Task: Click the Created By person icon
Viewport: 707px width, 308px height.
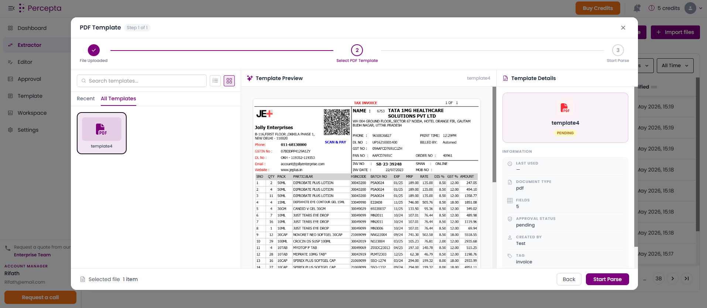Action: tap(510, 238)
